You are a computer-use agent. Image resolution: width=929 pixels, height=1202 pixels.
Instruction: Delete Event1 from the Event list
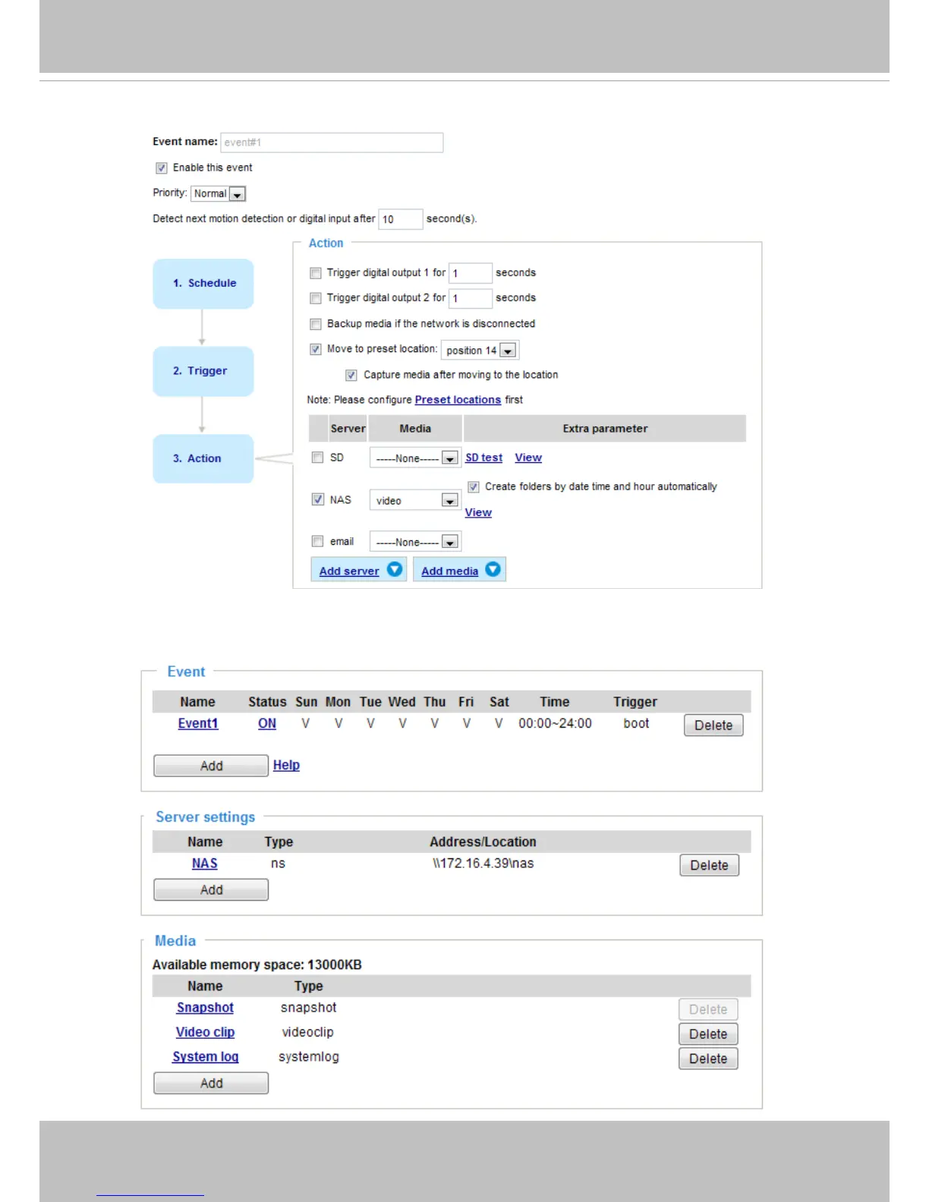[x=713, y=725]
